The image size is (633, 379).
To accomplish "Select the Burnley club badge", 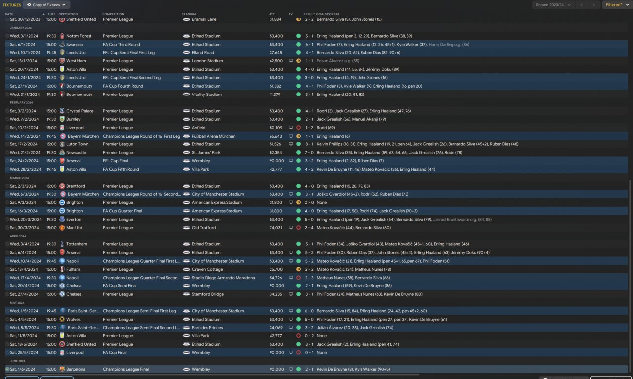I will 62,119.
